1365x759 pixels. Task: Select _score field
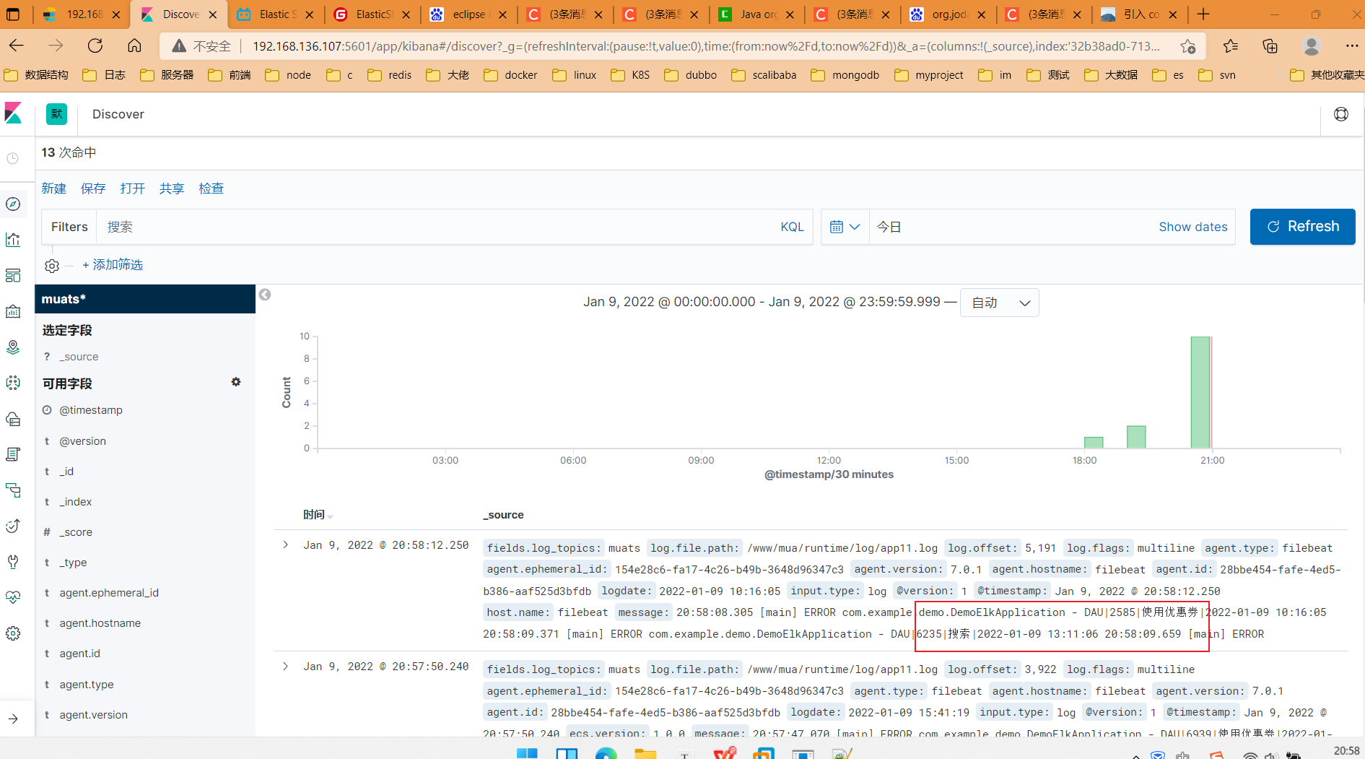[x=76, y=532]
